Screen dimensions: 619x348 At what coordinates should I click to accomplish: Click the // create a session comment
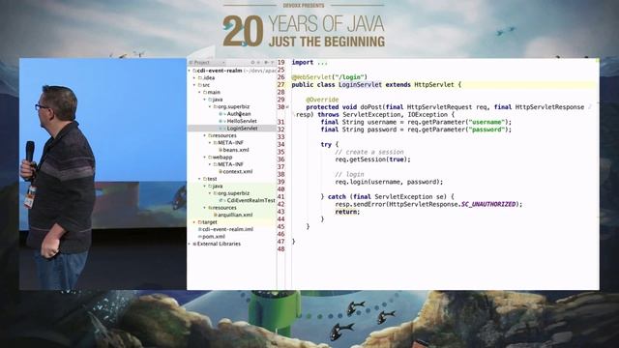coord(369,152)
